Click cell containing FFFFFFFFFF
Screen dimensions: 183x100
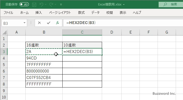tap(44, 84)
